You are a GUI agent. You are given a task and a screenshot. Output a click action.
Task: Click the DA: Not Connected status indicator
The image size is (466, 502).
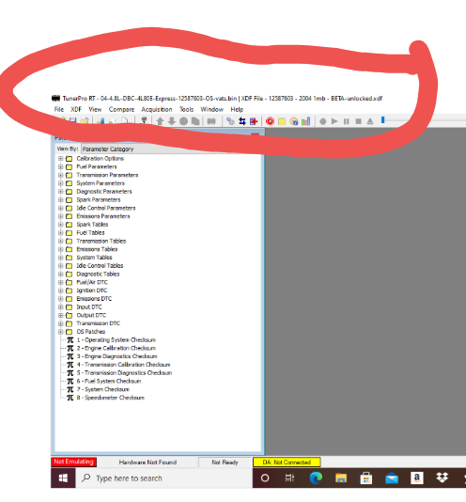pyautogui.click(x=287, y=463)
